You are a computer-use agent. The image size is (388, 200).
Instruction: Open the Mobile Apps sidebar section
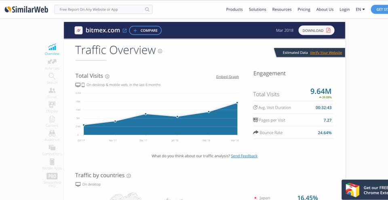(x=52, y=164)
